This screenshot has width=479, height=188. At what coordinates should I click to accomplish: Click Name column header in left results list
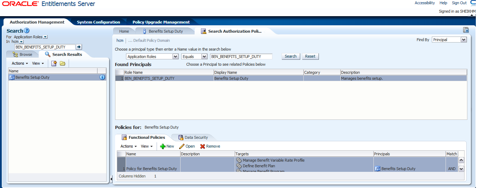click(x=53, y=71)
